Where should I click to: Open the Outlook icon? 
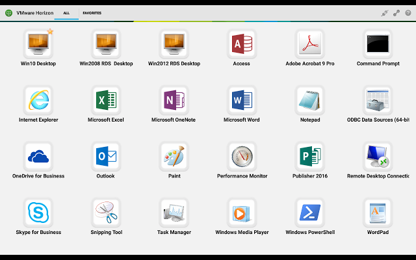106,156
